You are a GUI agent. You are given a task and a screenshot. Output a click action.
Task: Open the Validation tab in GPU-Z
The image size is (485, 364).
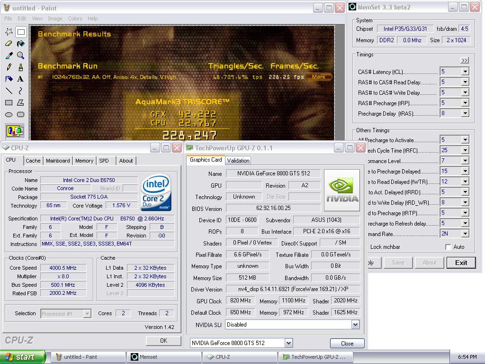(238, 161)
